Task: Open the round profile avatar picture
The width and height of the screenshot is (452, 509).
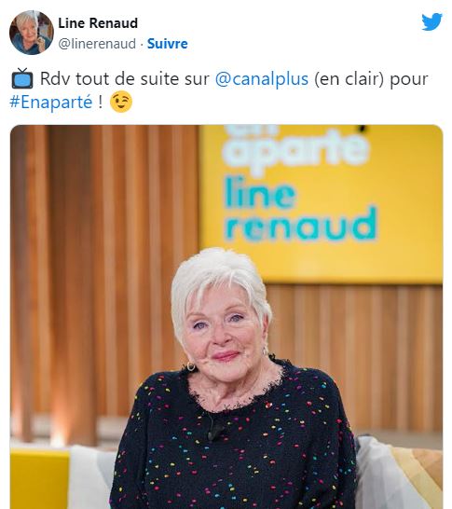Action: 32,33
